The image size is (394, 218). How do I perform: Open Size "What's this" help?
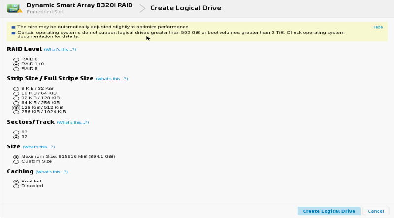[x=39, y=147]
